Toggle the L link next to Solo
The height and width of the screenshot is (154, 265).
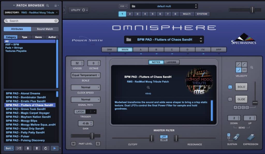[x=230, y=87]
